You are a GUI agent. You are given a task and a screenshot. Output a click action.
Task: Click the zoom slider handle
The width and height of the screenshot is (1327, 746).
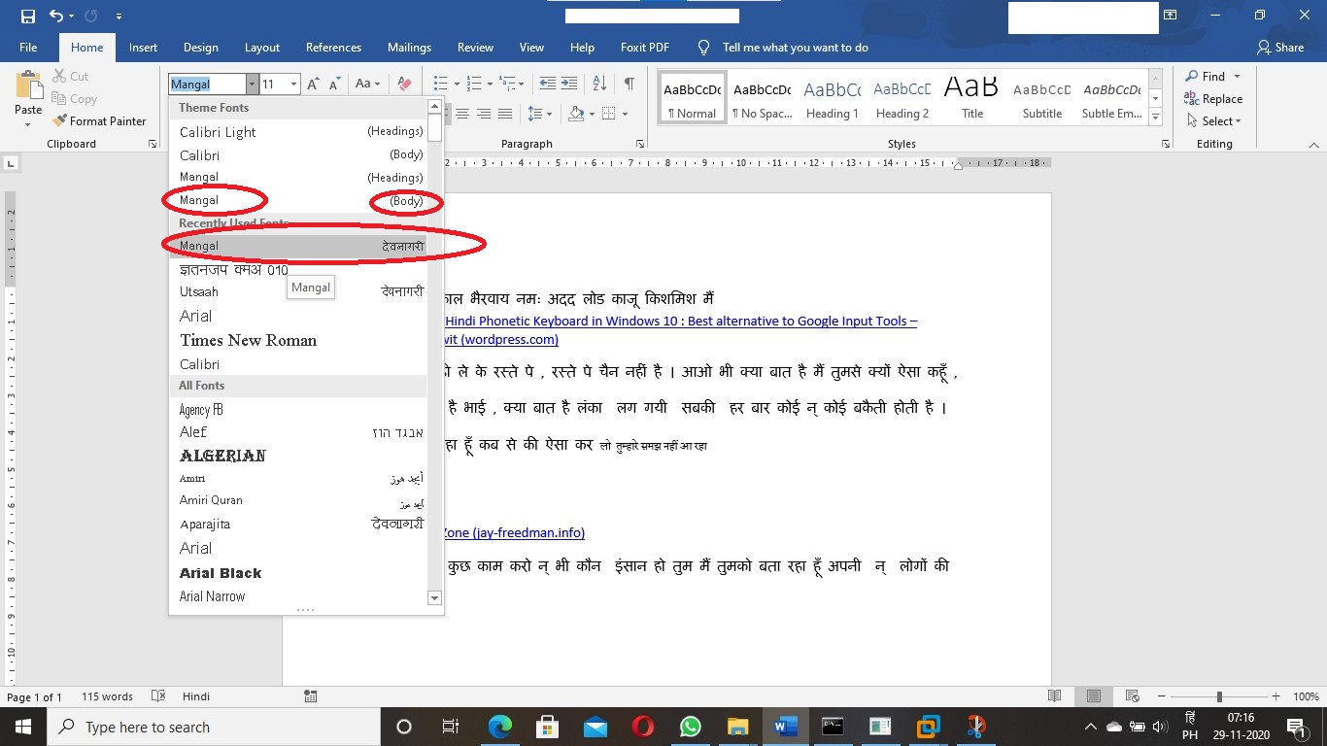pyautogui.click(x=1219, y=696)
